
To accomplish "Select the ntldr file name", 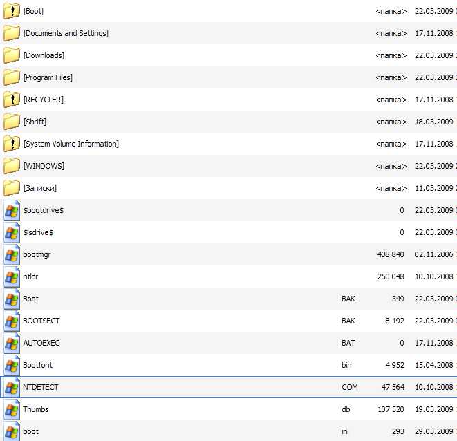I will tap(30, 277).
